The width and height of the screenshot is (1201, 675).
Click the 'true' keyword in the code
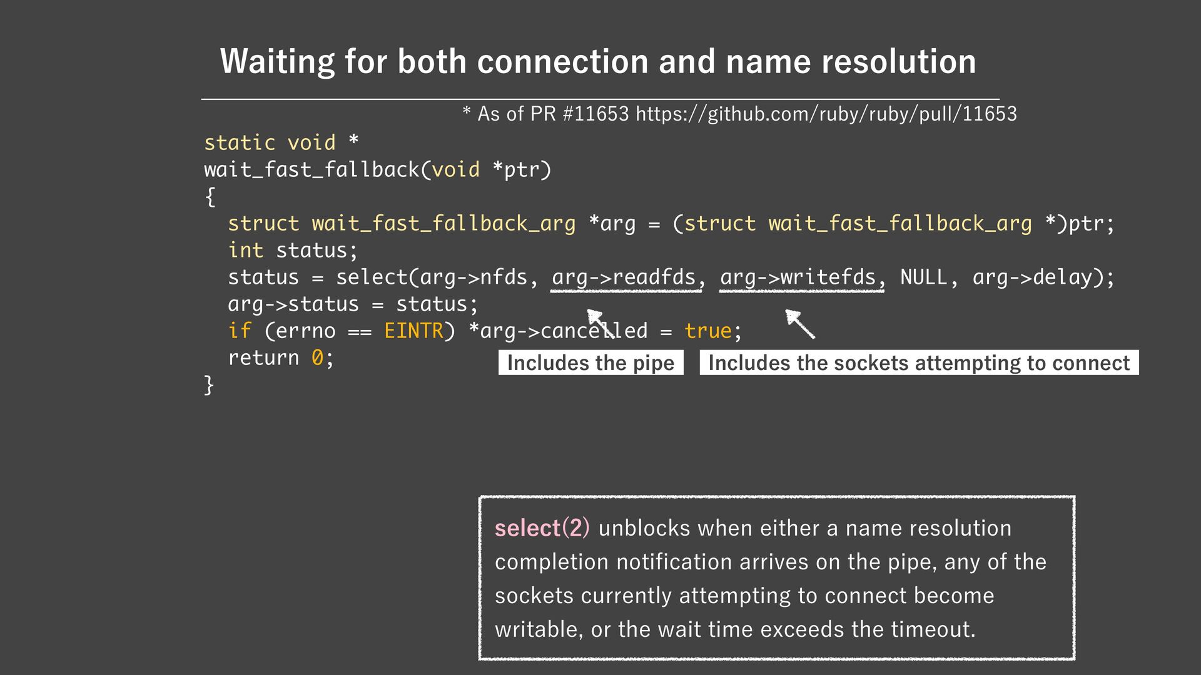pyautogui.click(x=707, y=331)
